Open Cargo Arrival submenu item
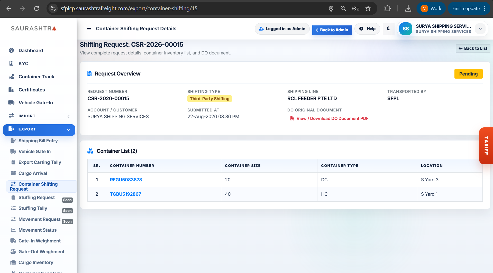The height and width of the screenshot is (273, 493). (x=33, y=173)
